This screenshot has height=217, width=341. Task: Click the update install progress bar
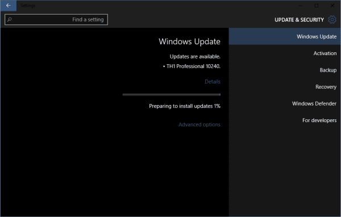point(172,95)
